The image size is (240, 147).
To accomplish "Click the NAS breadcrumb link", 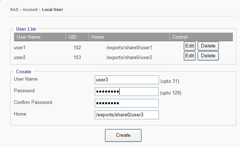I will tap(14, 9).
